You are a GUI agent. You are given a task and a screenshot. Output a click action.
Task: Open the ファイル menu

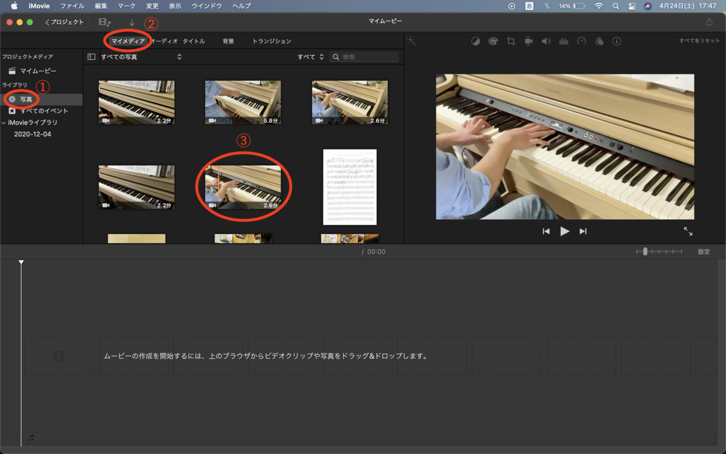click(72, 6)
